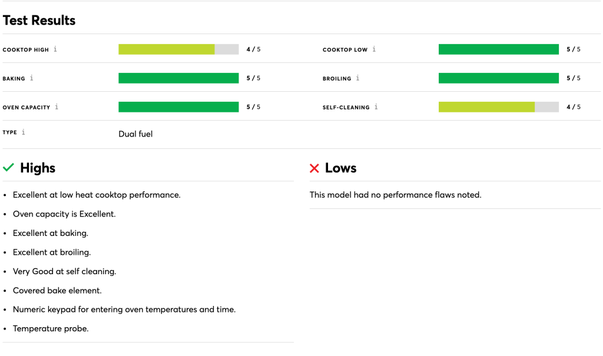This screenshot has width=603, height=356.
Task: Click the Cooktop High rating bar
Action: tap(178, 49)
